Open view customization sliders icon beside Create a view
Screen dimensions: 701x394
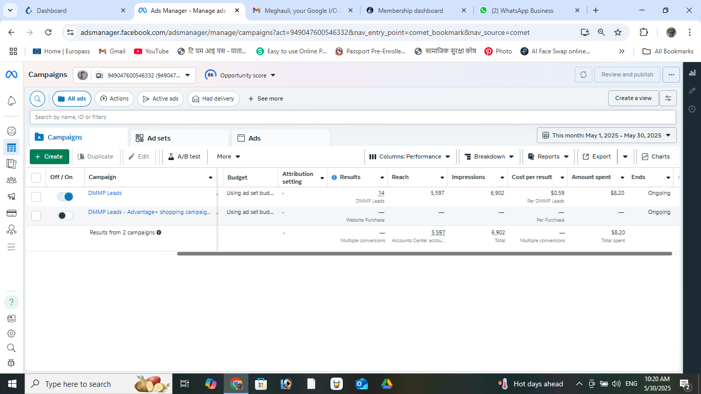pos(668,98)
